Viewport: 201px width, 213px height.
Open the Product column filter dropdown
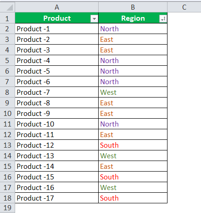click(94, 19)
